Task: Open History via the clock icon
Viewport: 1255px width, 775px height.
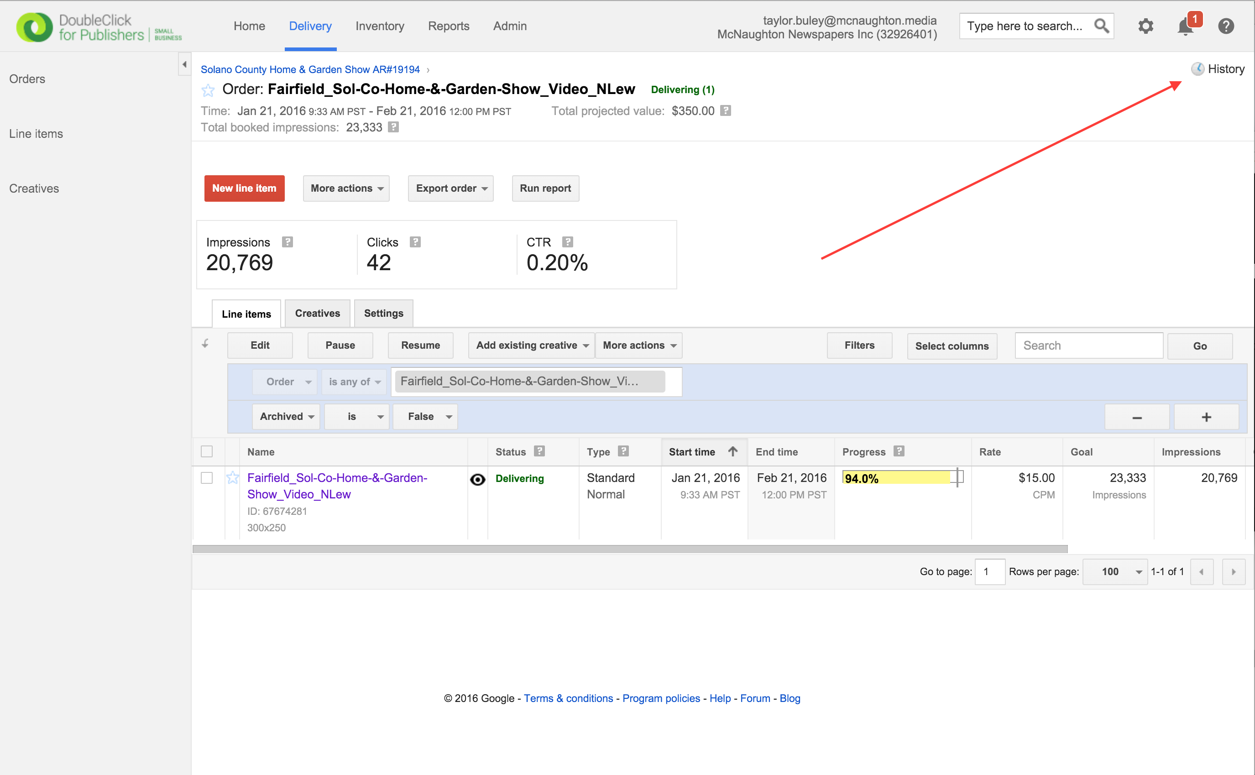Action: [x=1197, y=69]
